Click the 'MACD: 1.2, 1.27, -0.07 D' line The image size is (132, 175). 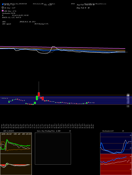point(12,17)
